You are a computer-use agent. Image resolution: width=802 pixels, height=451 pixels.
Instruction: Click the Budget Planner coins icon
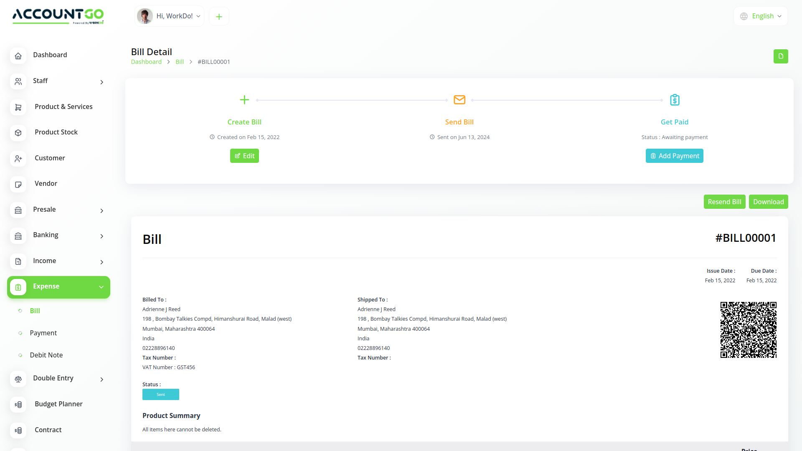click(18, 404)
